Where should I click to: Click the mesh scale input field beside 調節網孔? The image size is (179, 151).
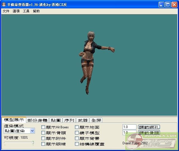pyautogui.click(x=129, y=127)
